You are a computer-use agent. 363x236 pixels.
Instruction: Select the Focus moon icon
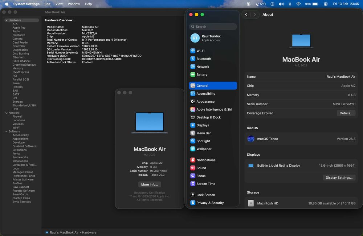point(193,176)
